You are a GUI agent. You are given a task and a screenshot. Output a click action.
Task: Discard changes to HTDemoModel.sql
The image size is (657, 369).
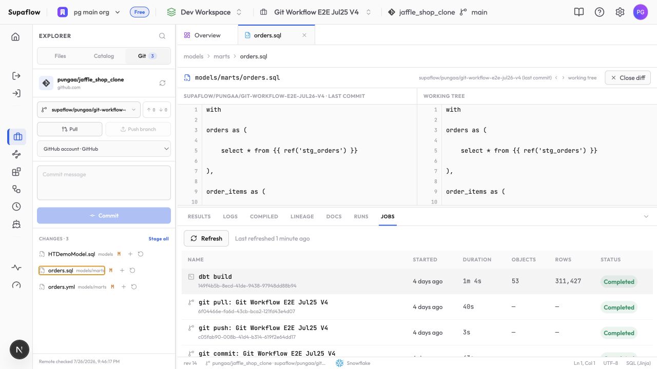141,254
